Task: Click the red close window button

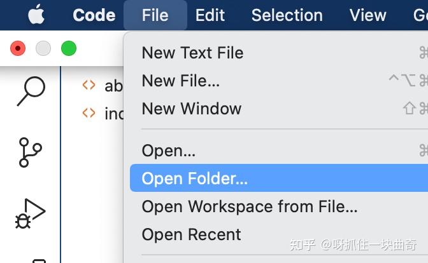Action: (18, 48)
